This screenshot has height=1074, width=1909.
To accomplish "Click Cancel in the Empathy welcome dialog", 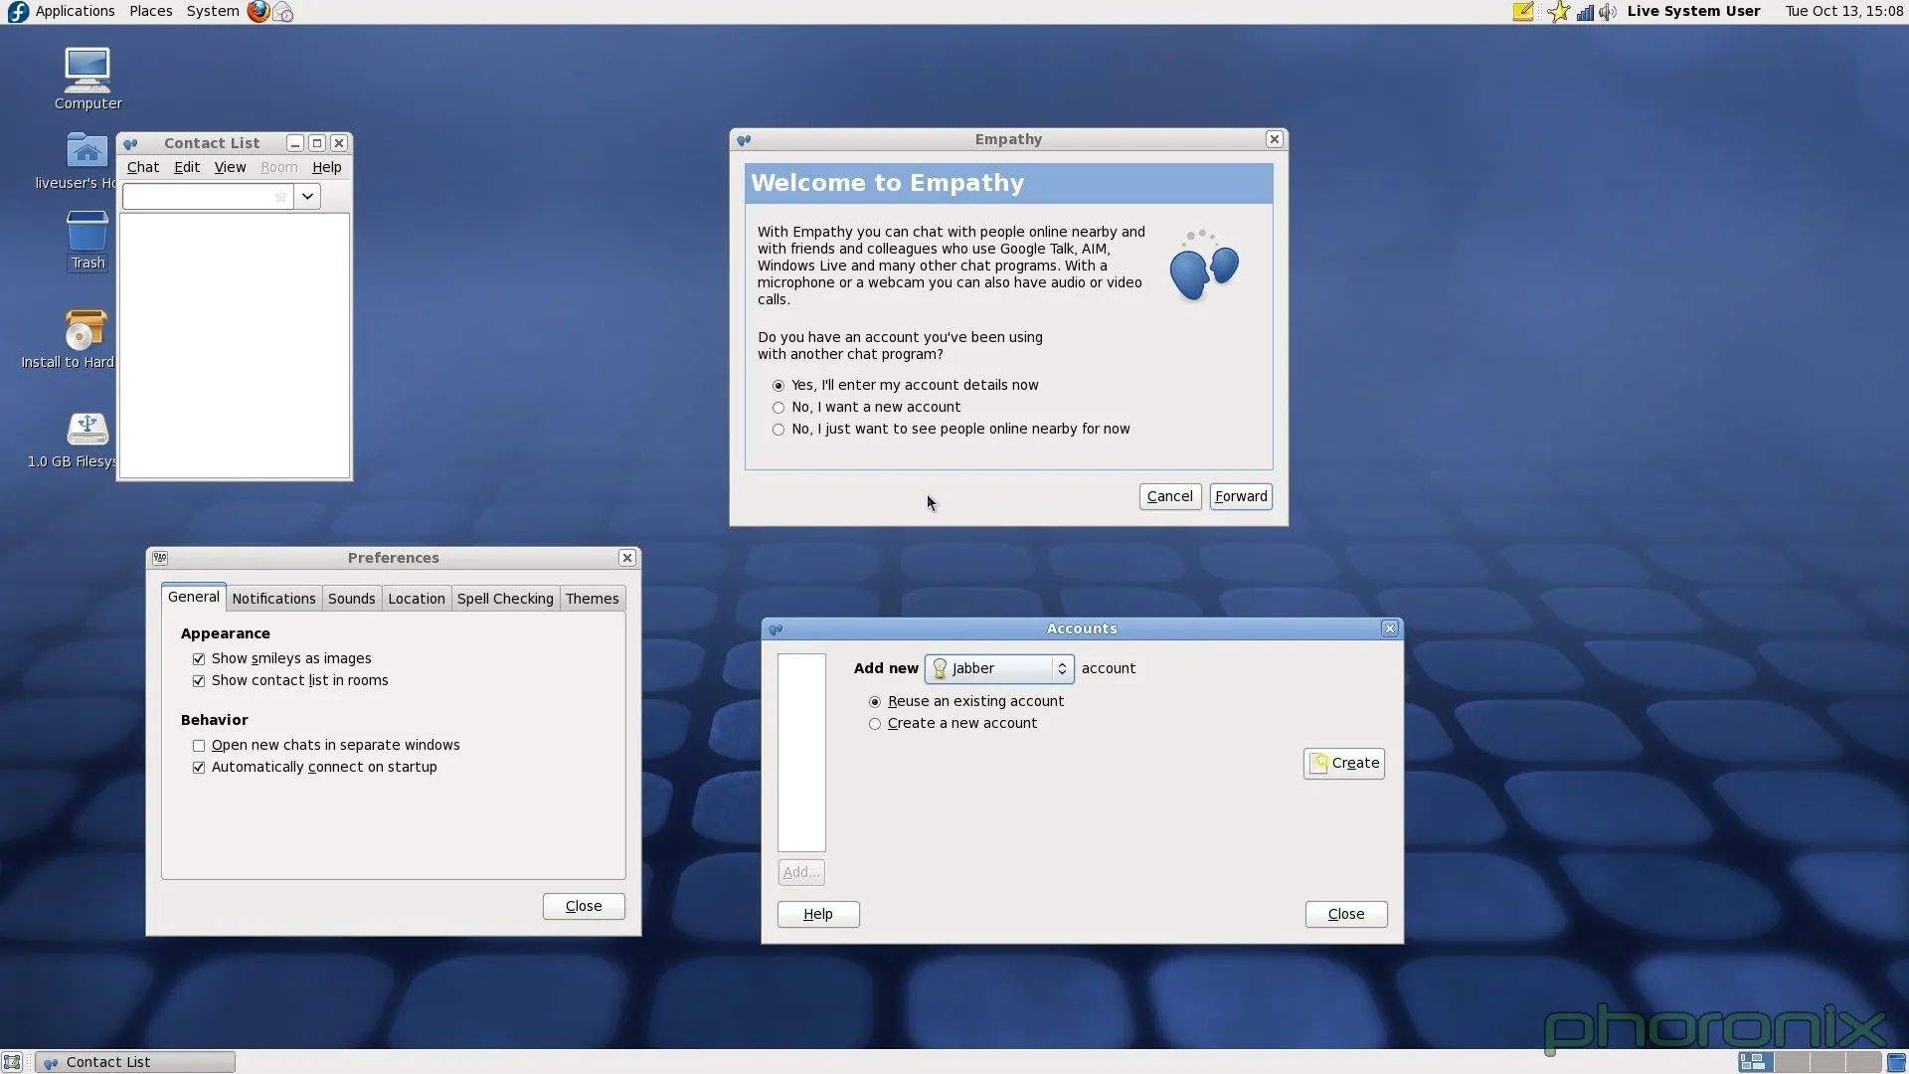I will pos(1169,497).
